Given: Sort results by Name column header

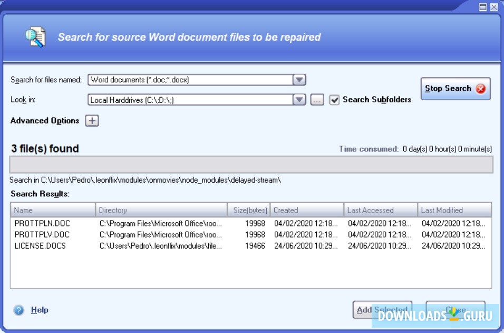Looking at the screenshot, I should click(x=53, y=210).
